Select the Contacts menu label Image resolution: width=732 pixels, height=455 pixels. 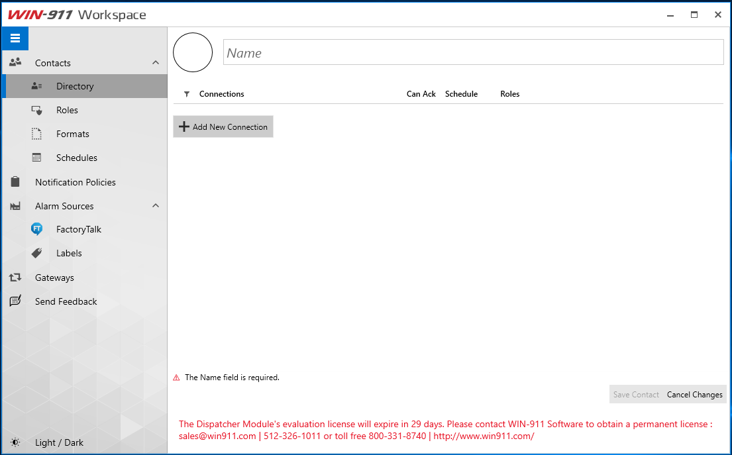pos(53,62)
